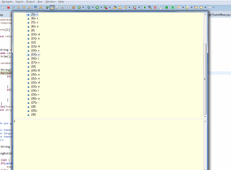Viewport: 231px width, 170px height.
Task: Open the Next Annotation dropdown
Action: point(183,7)
